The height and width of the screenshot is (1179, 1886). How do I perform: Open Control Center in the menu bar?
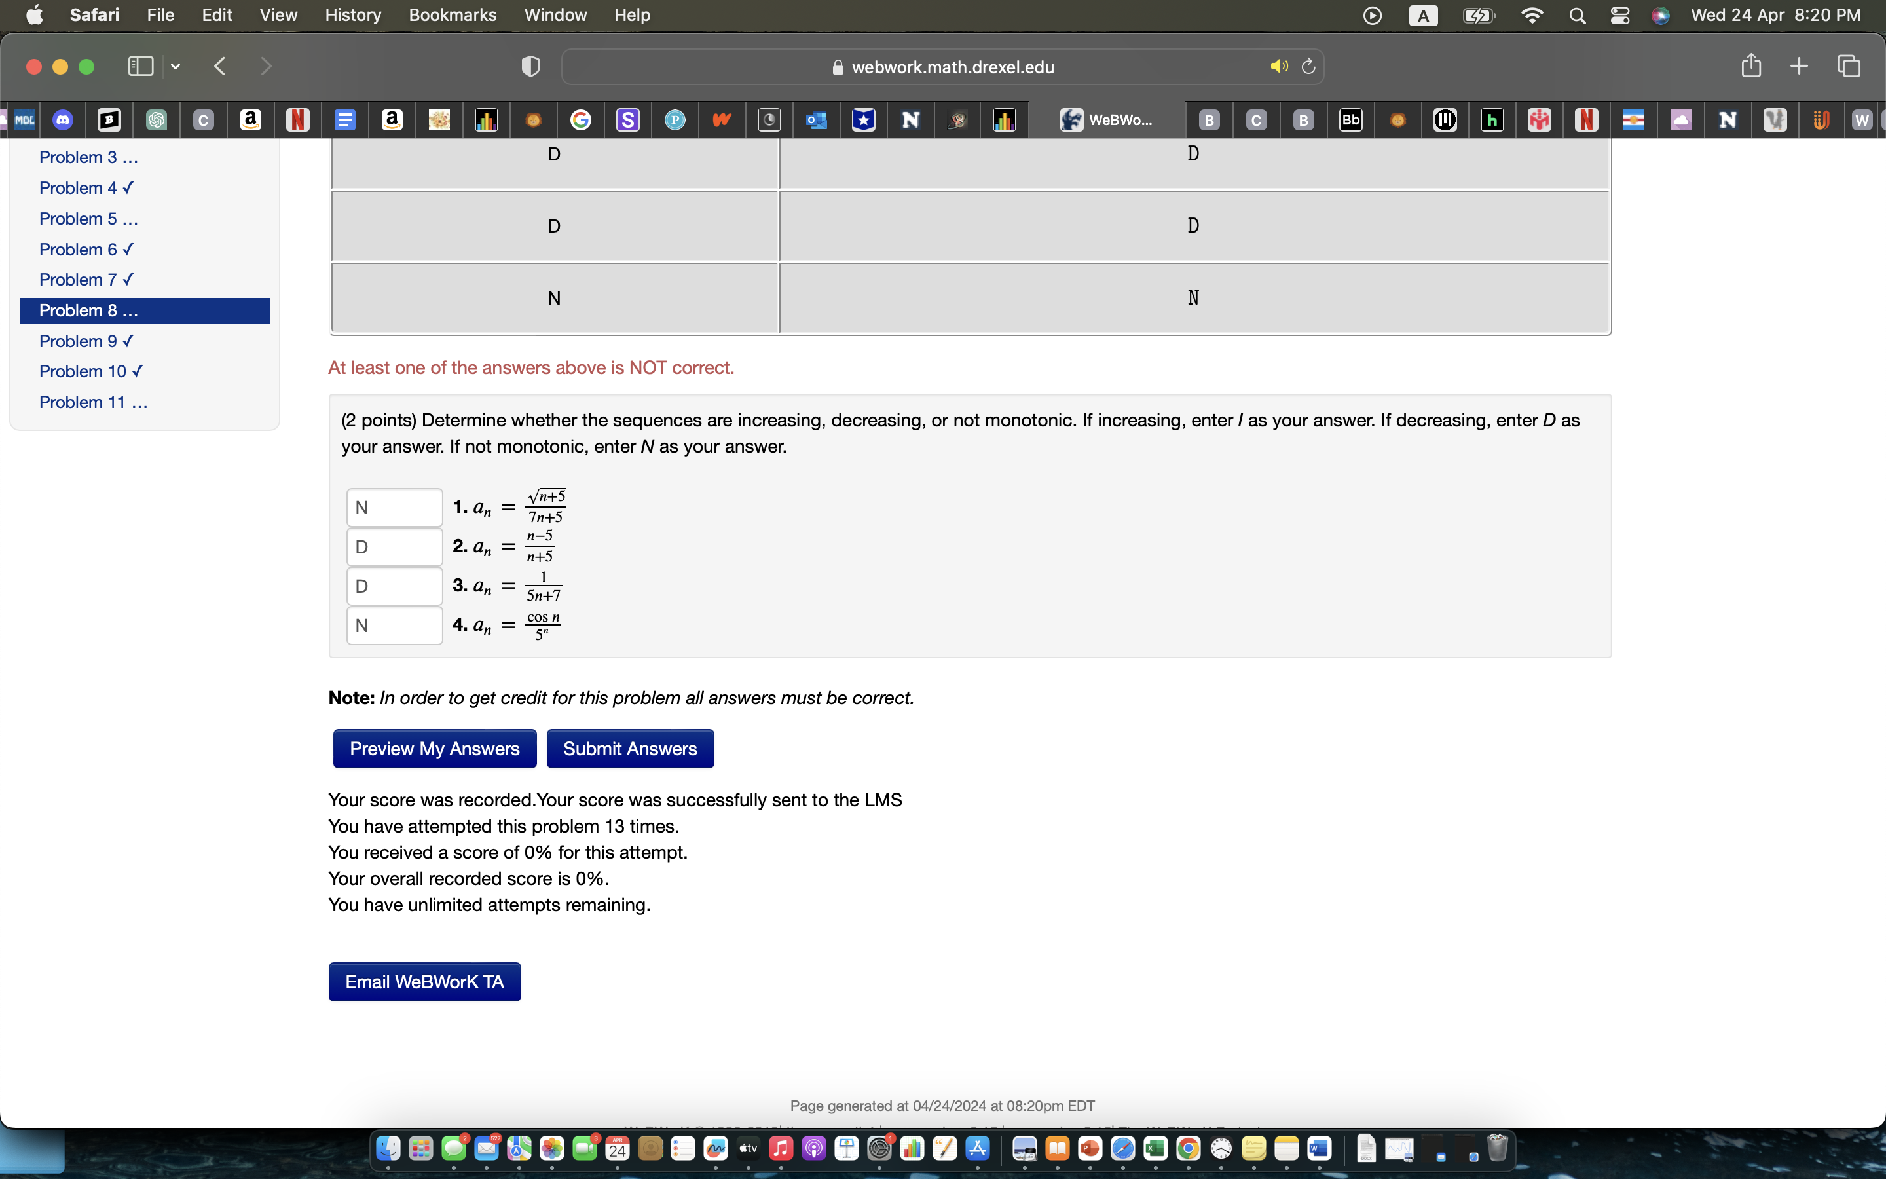pyautogui.click(x=1619, y=15)
